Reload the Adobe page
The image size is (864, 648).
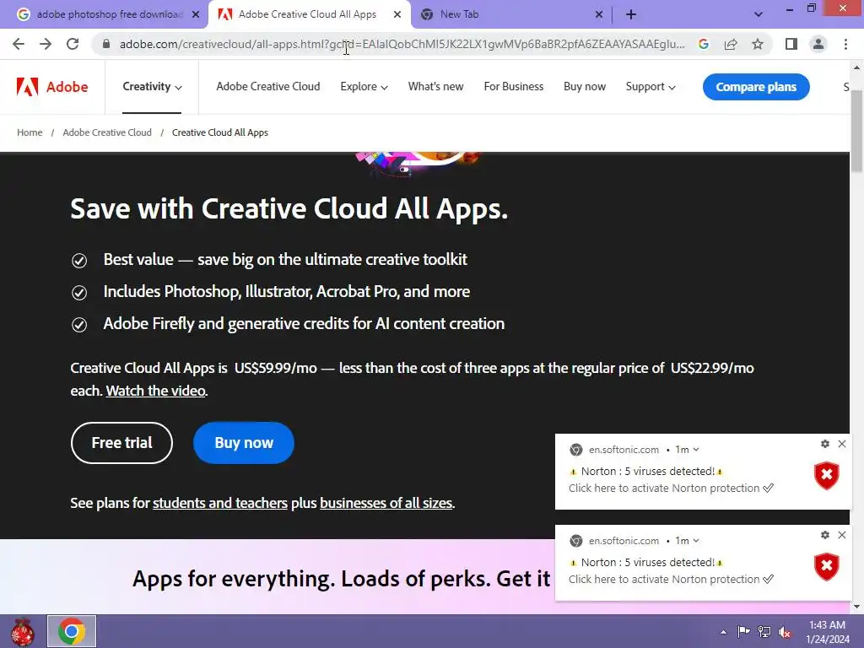click(x=73, y=44)
